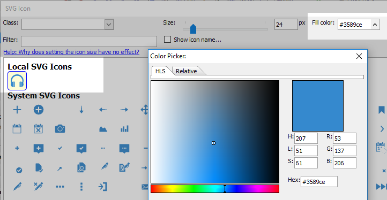Select the copied documents with pencil icon
The image size is (387, 200).
point(81,167)
